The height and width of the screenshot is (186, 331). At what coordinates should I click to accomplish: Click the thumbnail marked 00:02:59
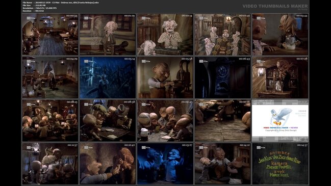click(223, 34)
